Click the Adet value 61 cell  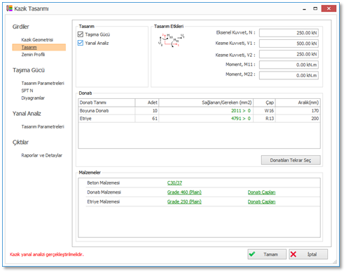pyautogui.click(x=147, y=119)
